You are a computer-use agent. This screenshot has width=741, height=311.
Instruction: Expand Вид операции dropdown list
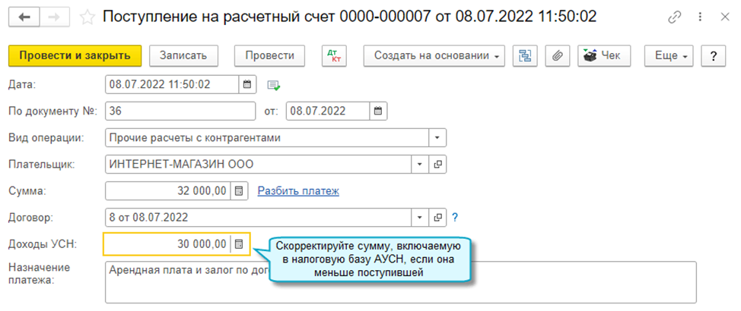[437, 137]
